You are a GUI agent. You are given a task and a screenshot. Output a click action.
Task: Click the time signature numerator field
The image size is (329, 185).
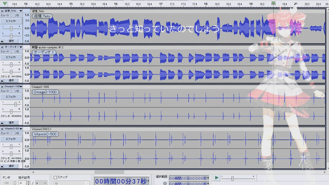pos(23,183)
